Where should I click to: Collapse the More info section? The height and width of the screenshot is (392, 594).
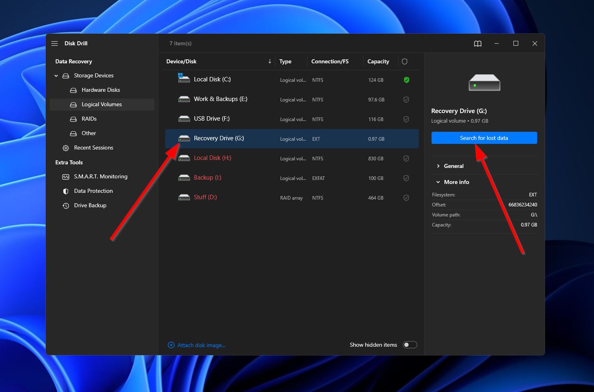click(x=438, y=182)
